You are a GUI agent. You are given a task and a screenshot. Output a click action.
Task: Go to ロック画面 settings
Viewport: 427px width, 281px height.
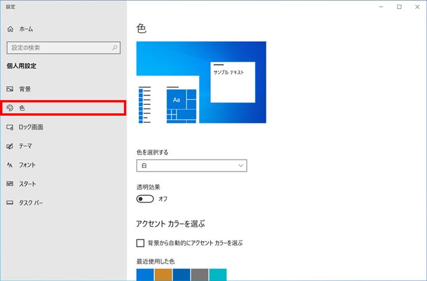coord(63,127)
